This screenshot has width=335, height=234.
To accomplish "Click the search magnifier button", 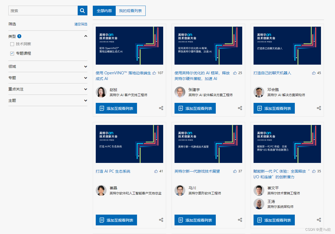I will pyautogui.click(x=83, y=11).
